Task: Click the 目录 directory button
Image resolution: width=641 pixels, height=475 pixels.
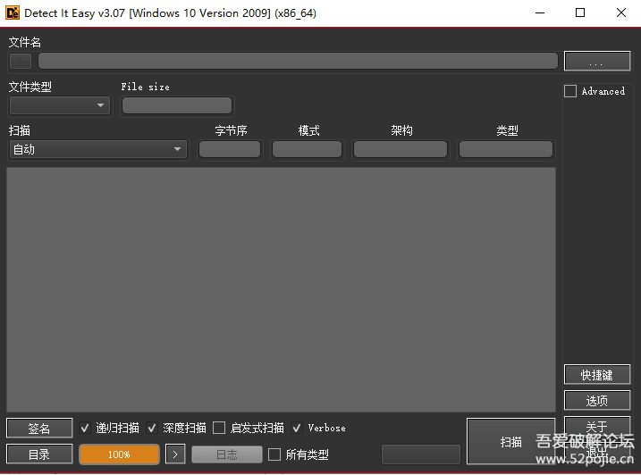Action: [x=38, y=454]
